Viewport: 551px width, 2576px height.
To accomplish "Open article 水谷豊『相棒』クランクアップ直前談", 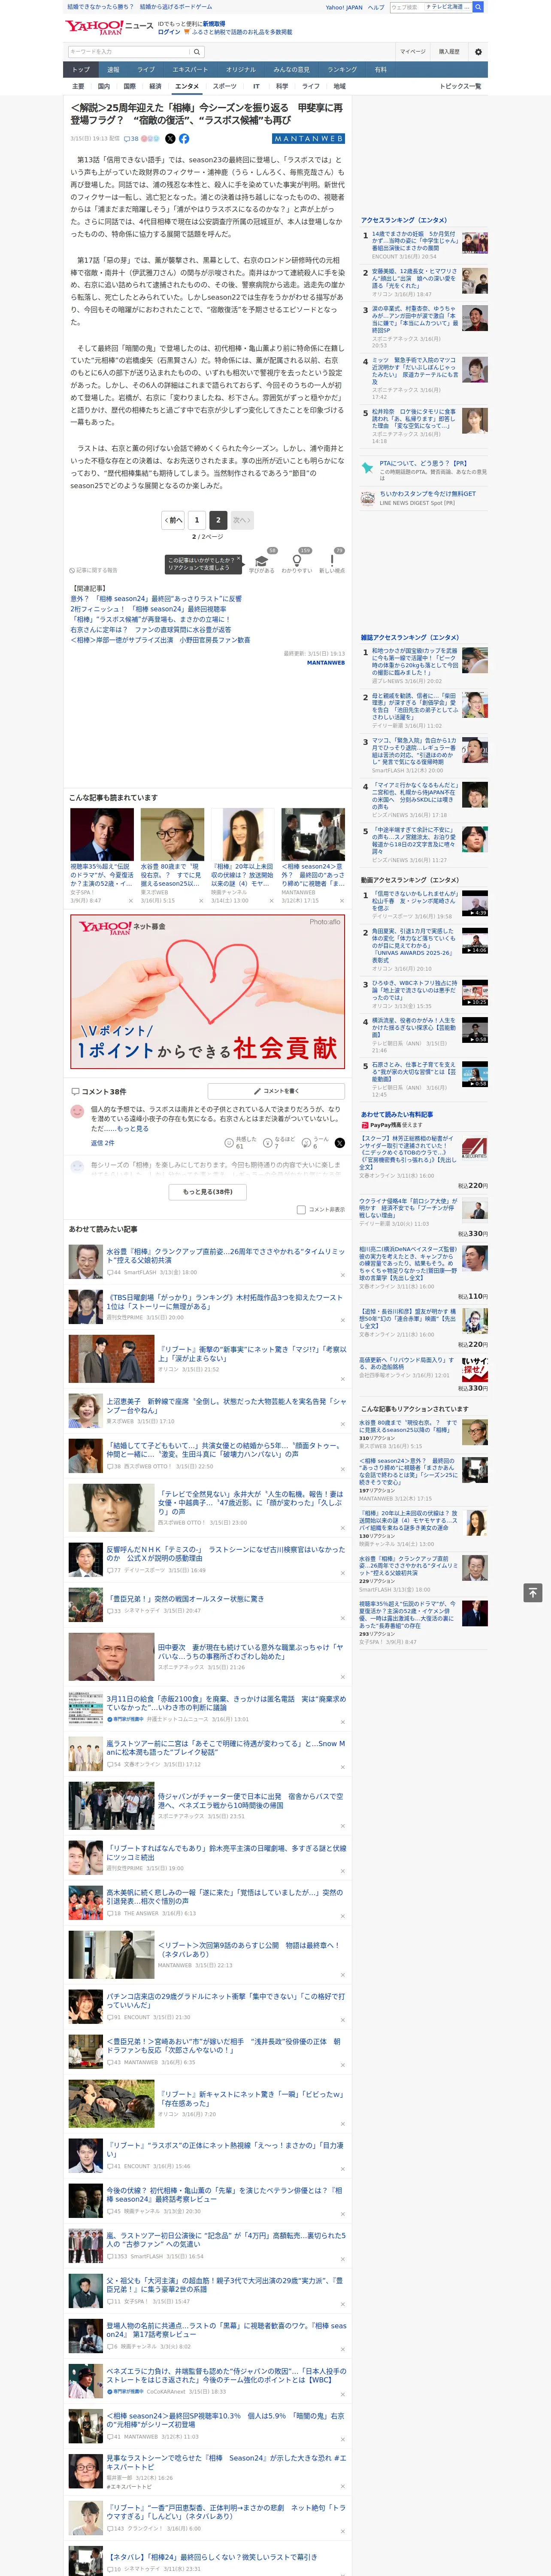I will [x=226, y=1255].
